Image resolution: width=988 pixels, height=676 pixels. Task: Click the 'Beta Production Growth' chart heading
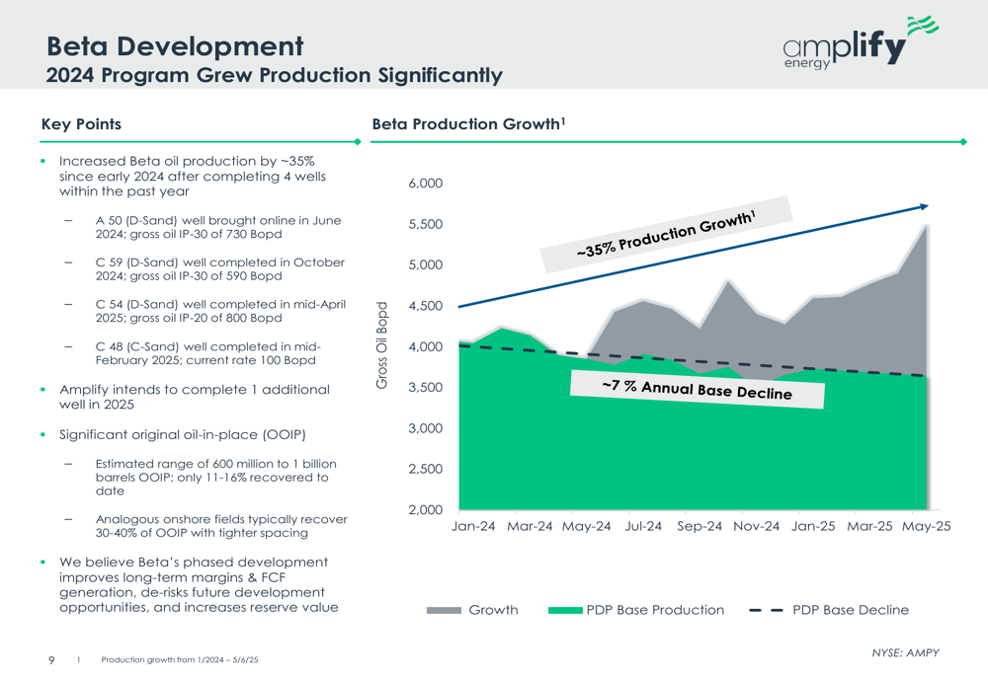coord(468,124)
